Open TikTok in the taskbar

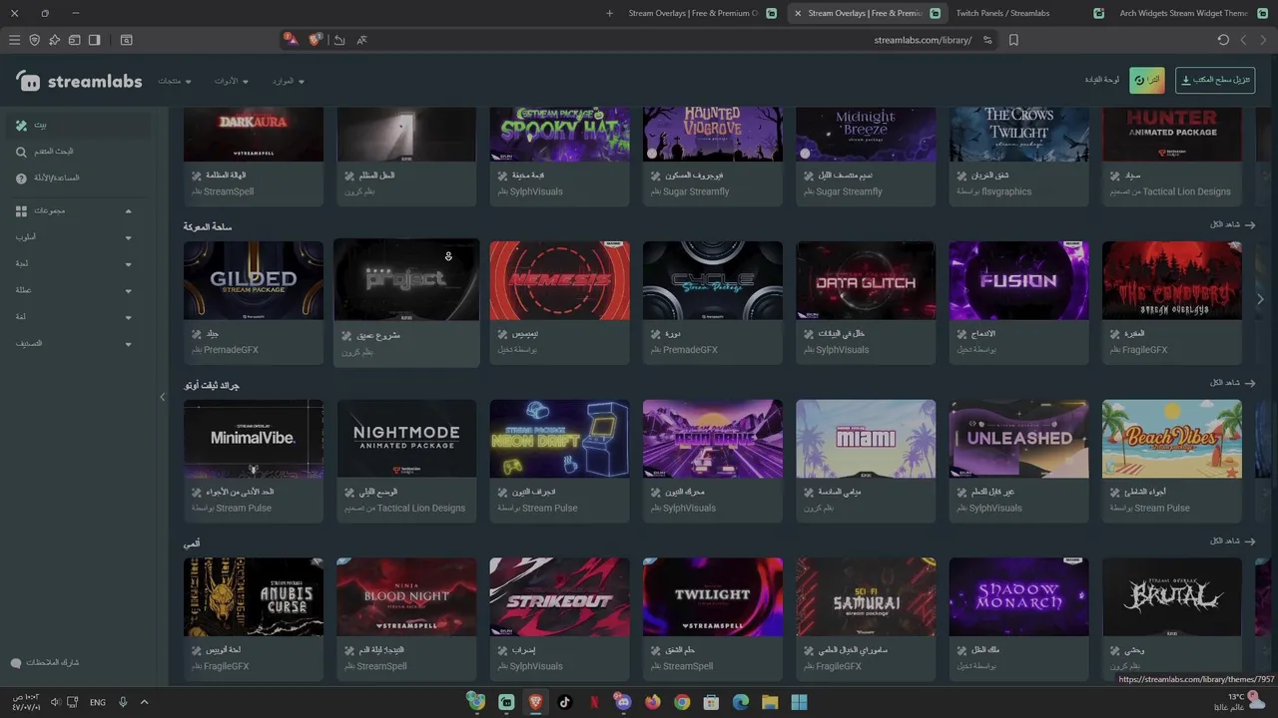[564, 702]
